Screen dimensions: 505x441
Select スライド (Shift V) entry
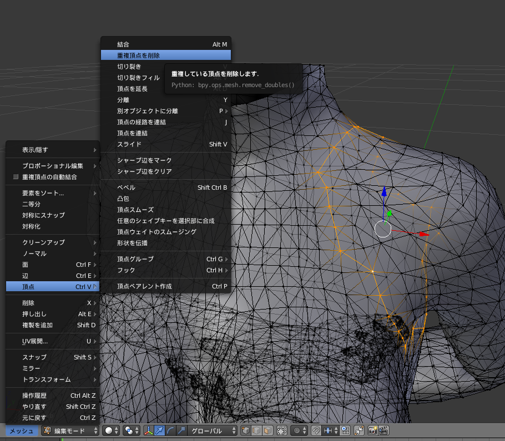pyautogui.click(x=166, y=144)
